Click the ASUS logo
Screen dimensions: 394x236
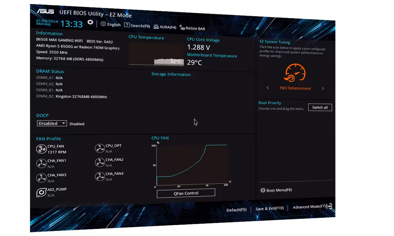click(x=45, y=11)
